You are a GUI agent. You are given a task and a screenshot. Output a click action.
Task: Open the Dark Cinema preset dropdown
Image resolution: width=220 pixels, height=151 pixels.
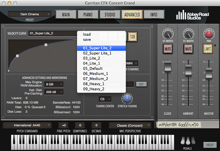[30, 14]
